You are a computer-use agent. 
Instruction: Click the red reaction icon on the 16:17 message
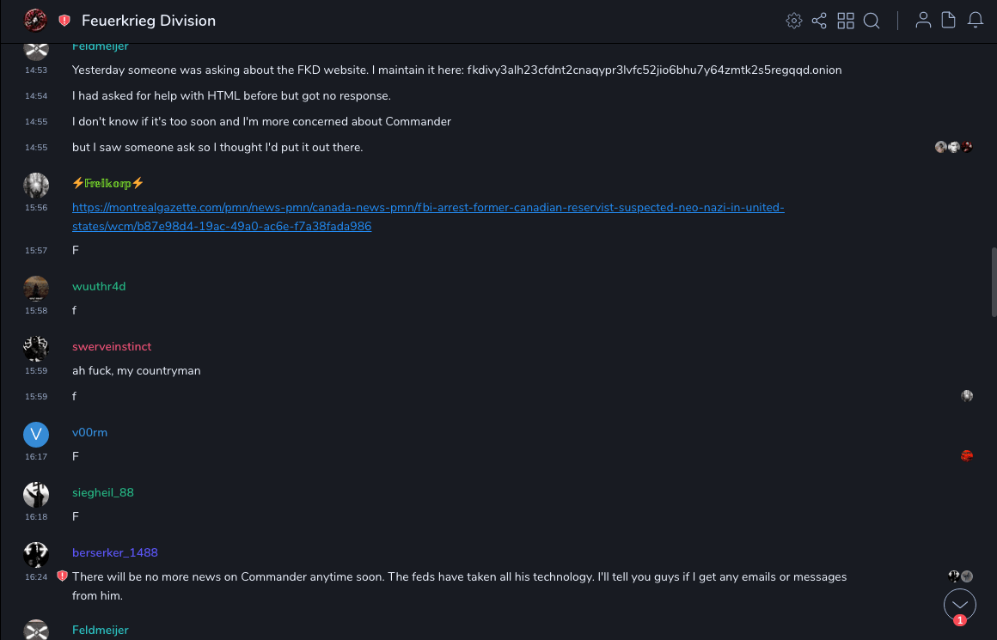(x=967, y=456)
